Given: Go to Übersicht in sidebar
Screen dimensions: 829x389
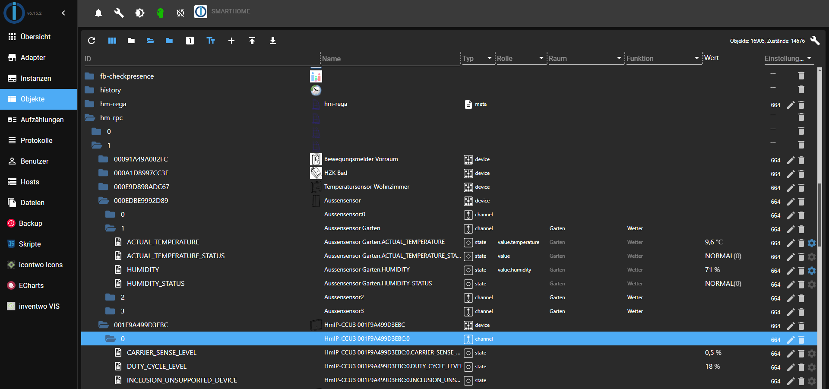Looking at the screenshot, I should (39, 37).
